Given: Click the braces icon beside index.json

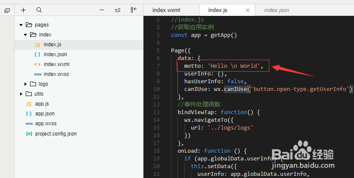Looking at the screenshot, I should [37, 54].
